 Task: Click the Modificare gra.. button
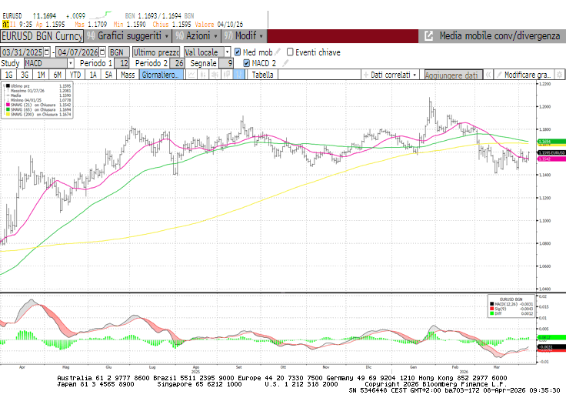(524, 75)
